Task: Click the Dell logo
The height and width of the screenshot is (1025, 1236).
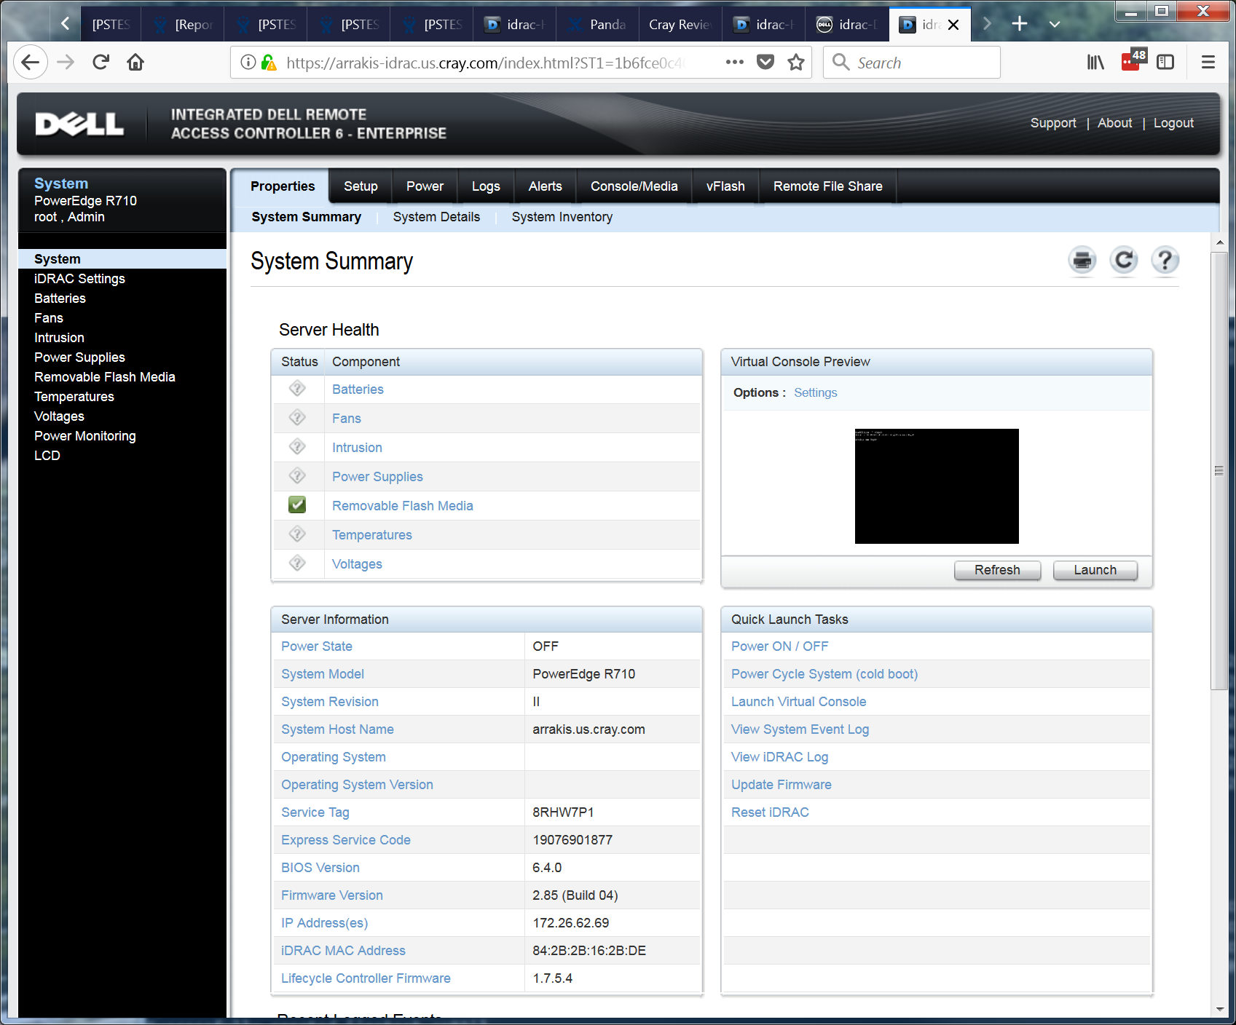Action: tap(79, 124)
